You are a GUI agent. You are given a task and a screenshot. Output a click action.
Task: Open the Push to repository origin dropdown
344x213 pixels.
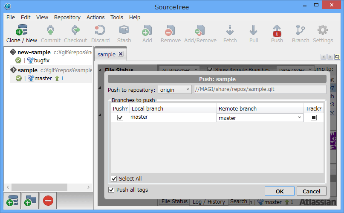(x=174, y=90)
